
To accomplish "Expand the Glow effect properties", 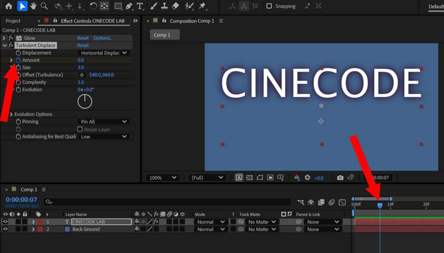I will [4, 38].
